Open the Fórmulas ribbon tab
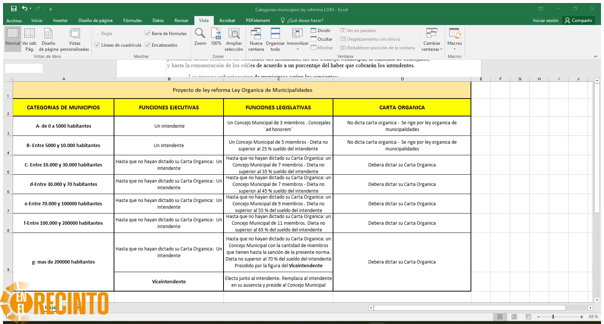Image resolution: width=604 pixels, height=324 pixels. click(132, 21)
